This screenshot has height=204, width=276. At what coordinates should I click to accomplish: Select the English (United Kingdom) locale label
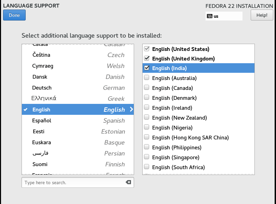click(183, 58)
